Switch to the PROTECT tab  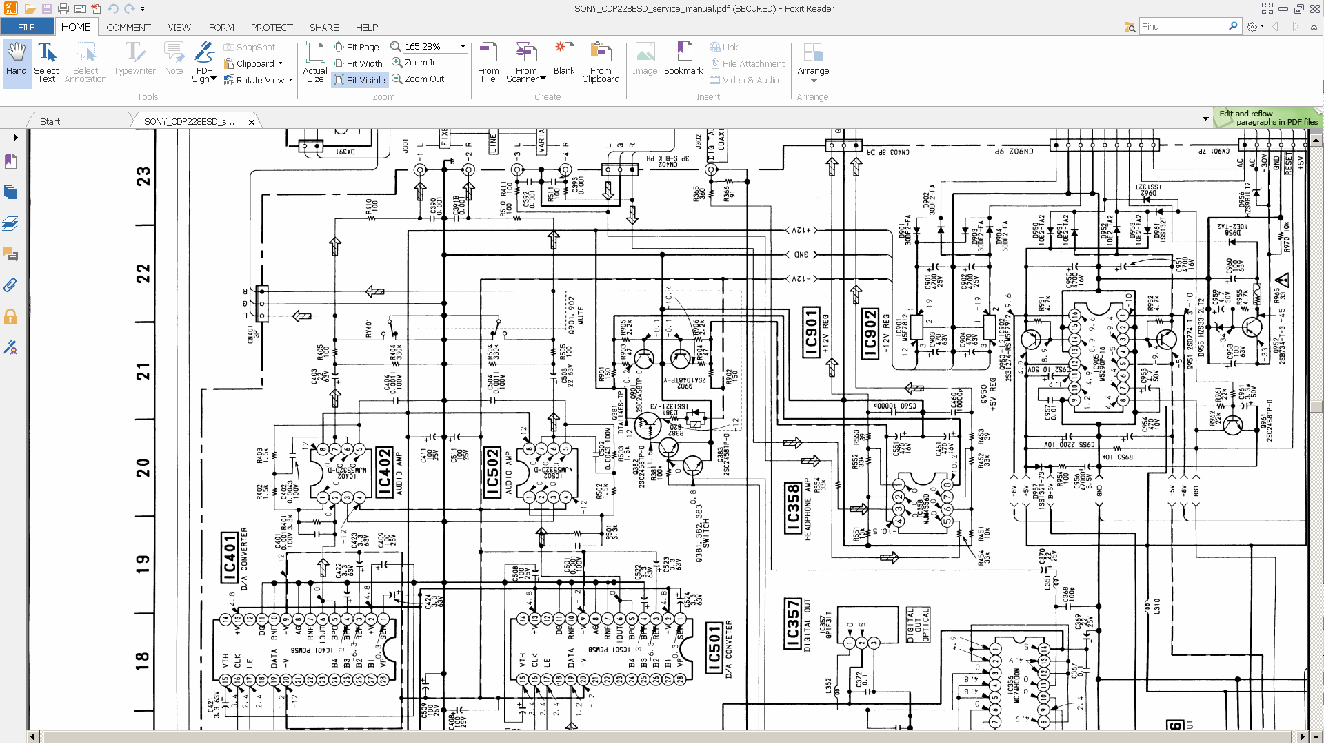(x=272, y=27)
